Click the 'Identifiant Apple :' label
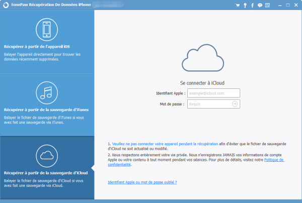302x203 pixels. (171, 93)
